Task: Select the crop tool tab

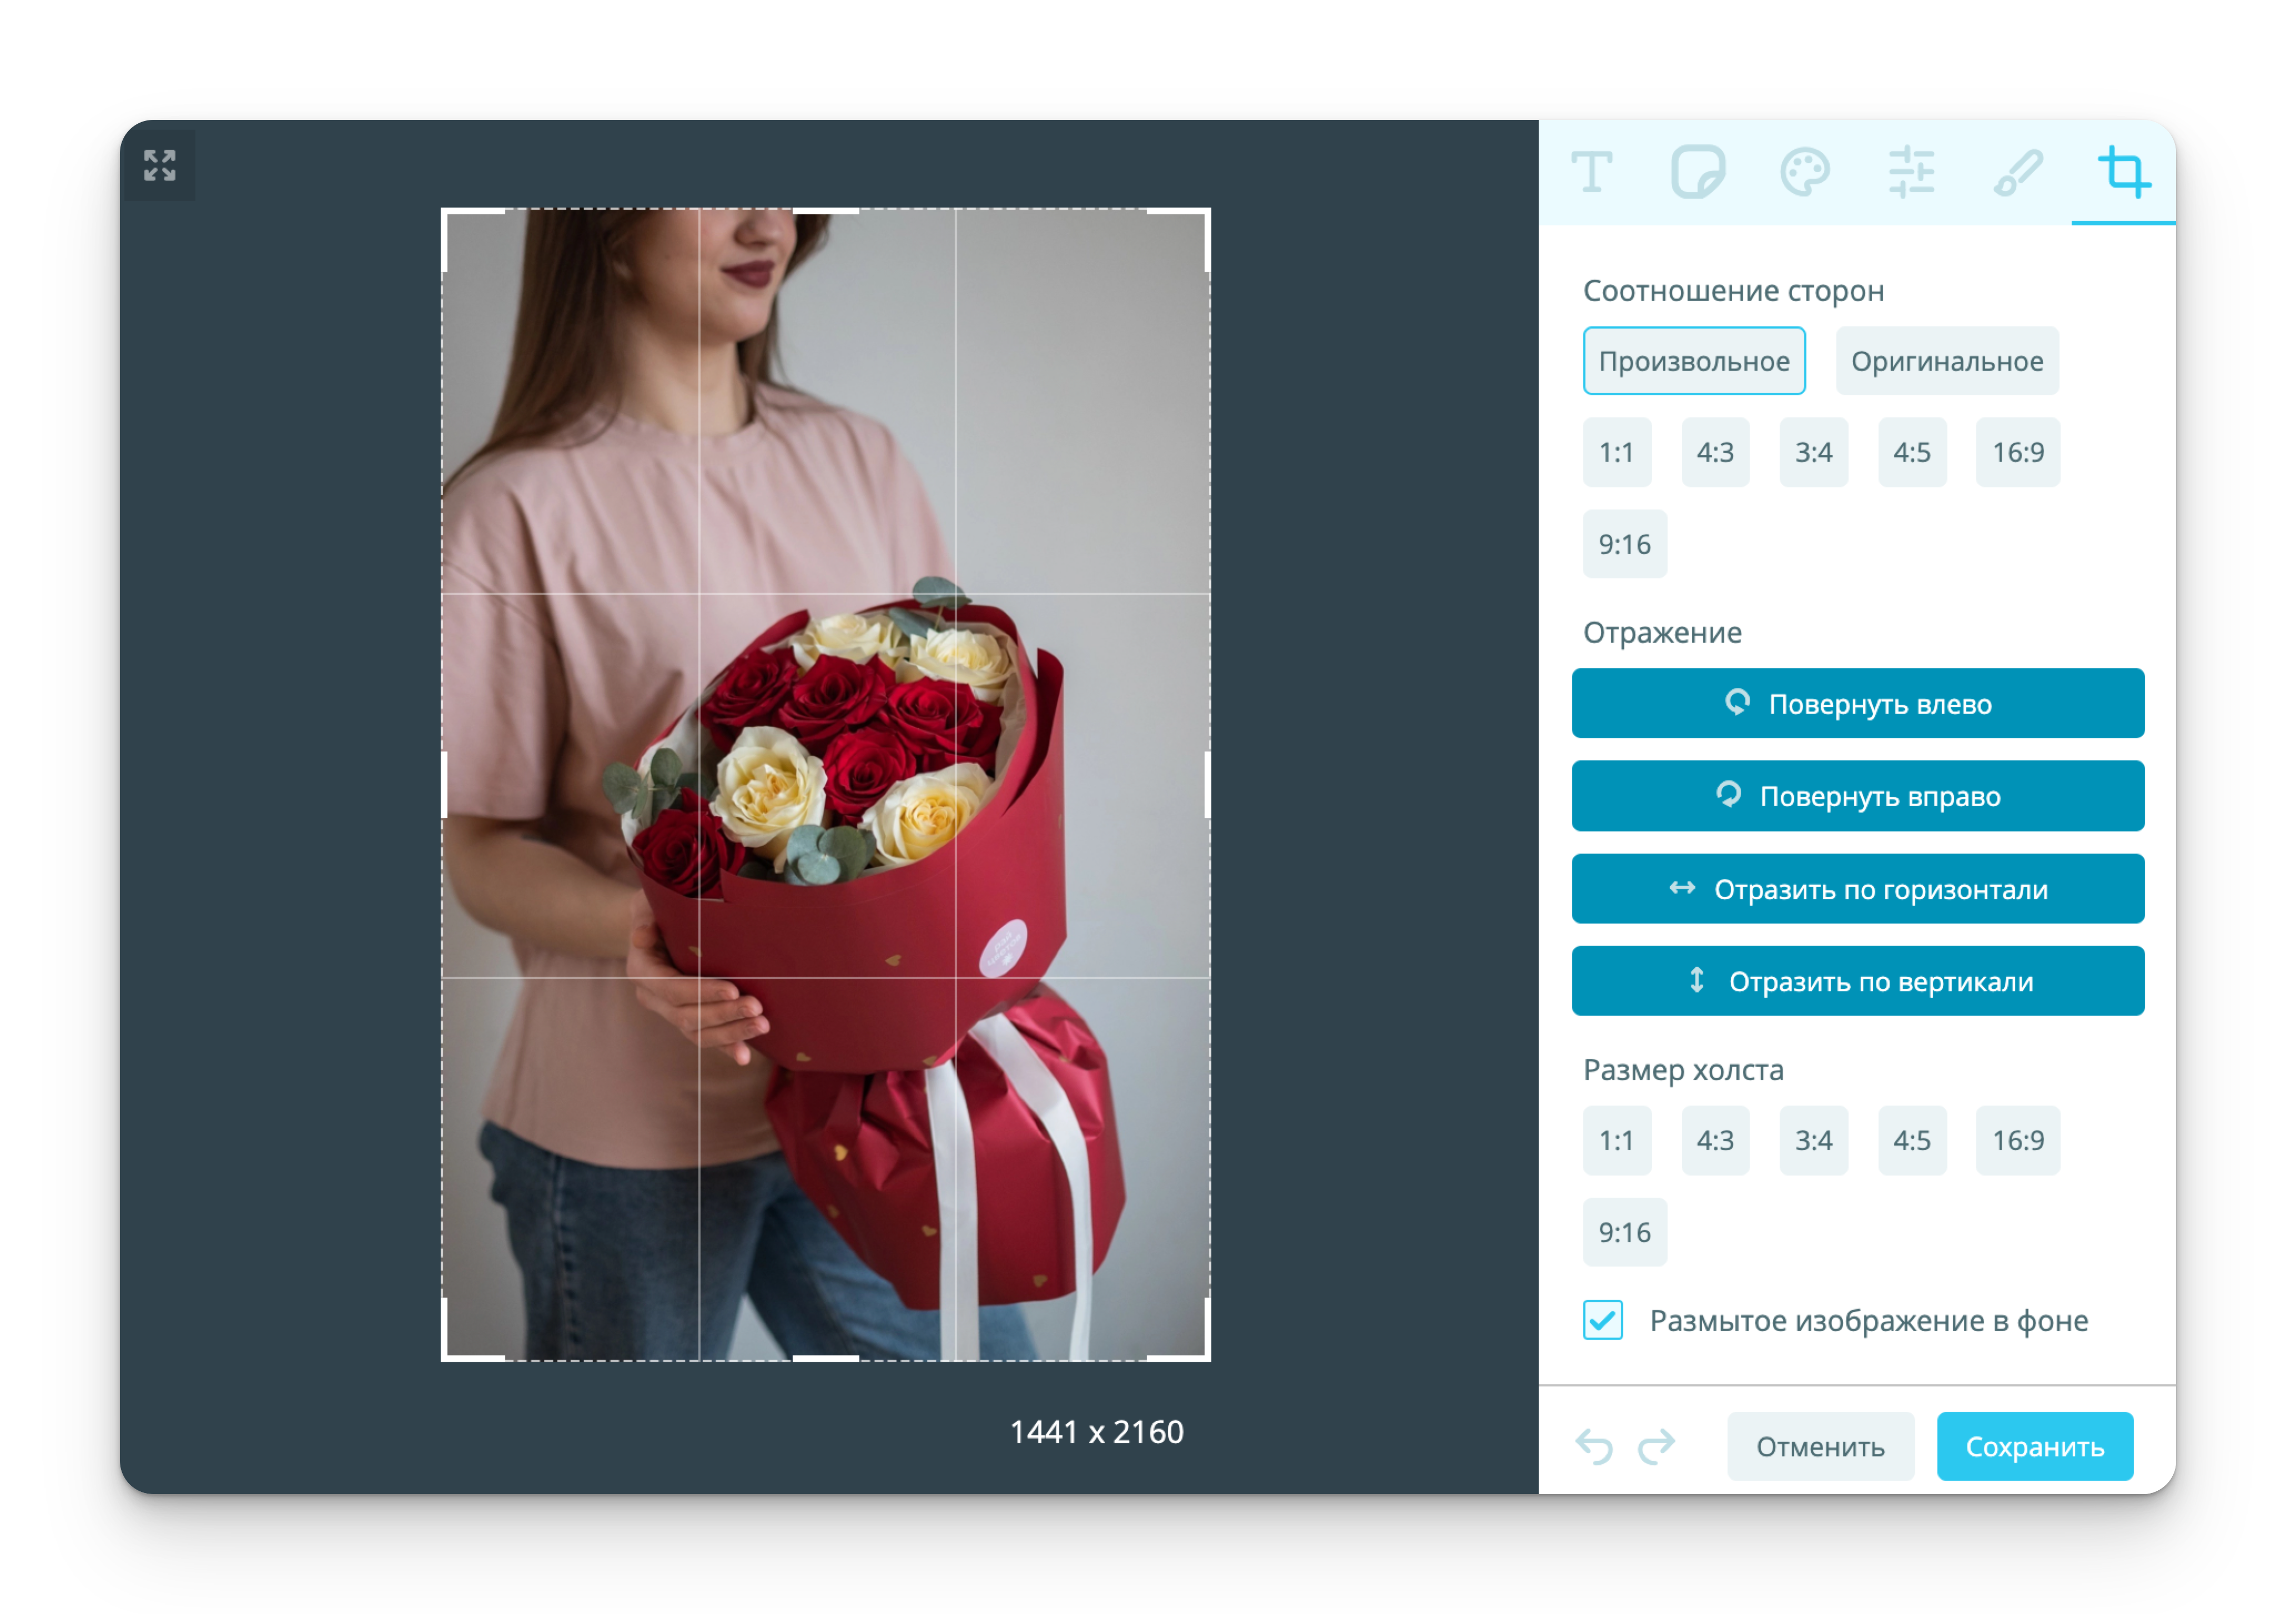Action: [2123, 172]
